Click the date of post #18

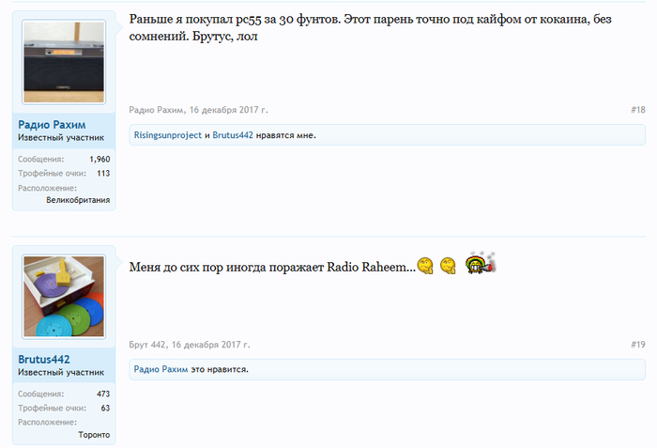tap(228, 110)
